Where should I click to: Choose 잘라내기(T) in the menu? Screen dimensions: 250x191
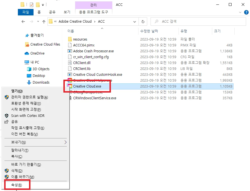click(20, 150)
